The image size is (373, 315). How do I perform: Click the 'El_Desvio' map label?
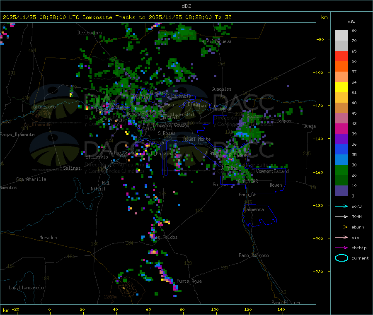pyautogui.click(x=97, y=157)
